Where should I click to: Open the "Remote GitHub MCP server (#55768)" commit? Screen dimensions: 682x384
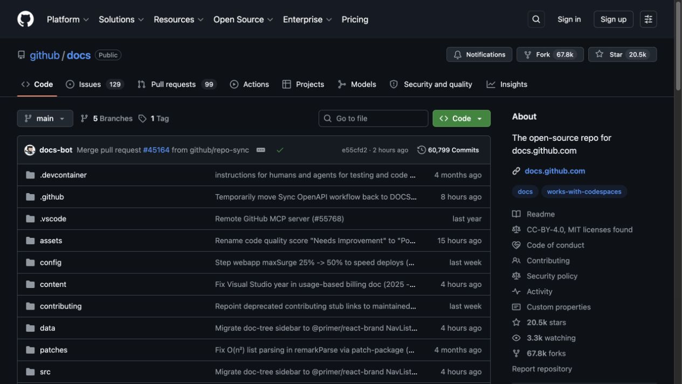click(x=279, y=219)
